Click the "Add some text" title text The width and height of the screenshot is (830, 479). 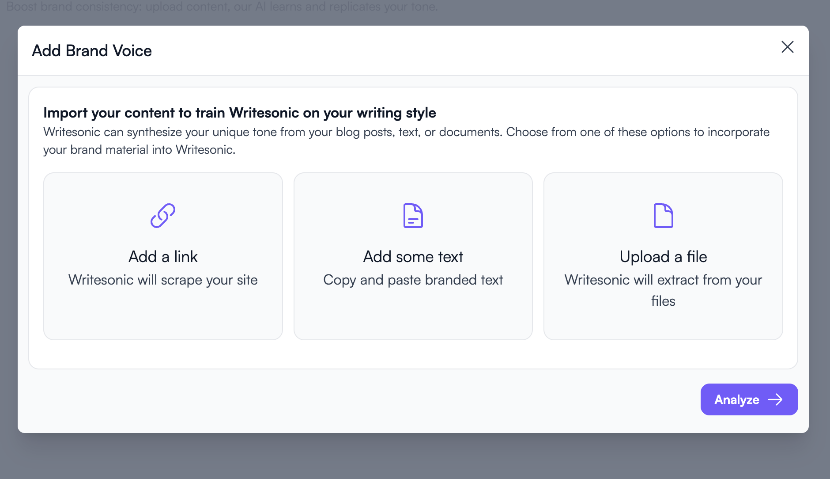click(413, 257)
